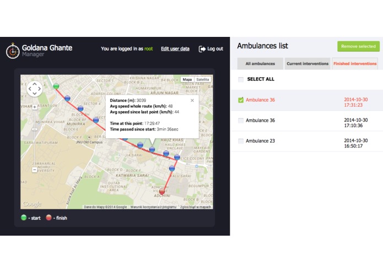Image resolution: width=383 pixels, height=272 pixels.
Task: Click the Google logo on the map
Action: (32, 204)
